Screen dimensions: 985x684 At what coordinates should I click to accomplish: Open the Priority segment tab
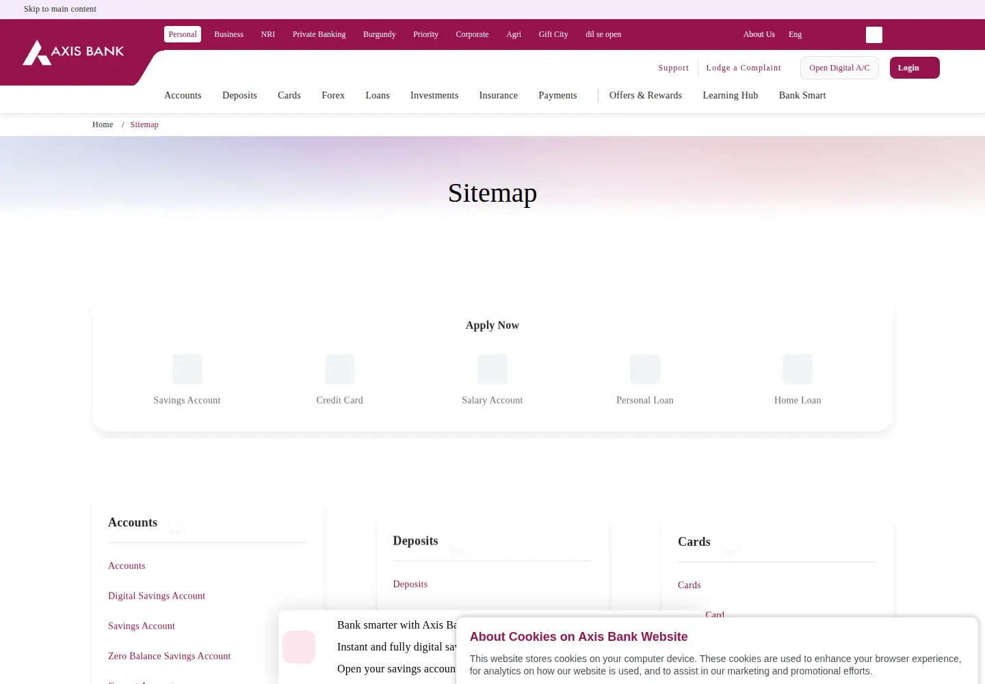425,34
